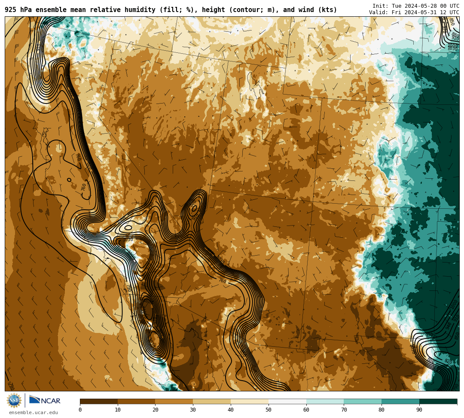
Task: Click the colorbar tick label '60'
Action: (306, 410)
